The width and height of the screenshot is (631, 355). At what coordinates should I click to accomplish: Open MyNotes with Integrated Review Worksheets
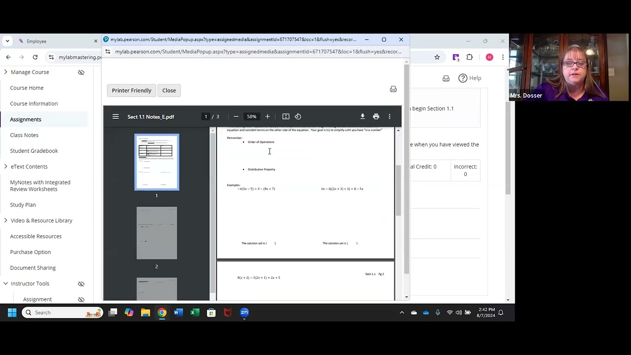[x=40, y=185]
